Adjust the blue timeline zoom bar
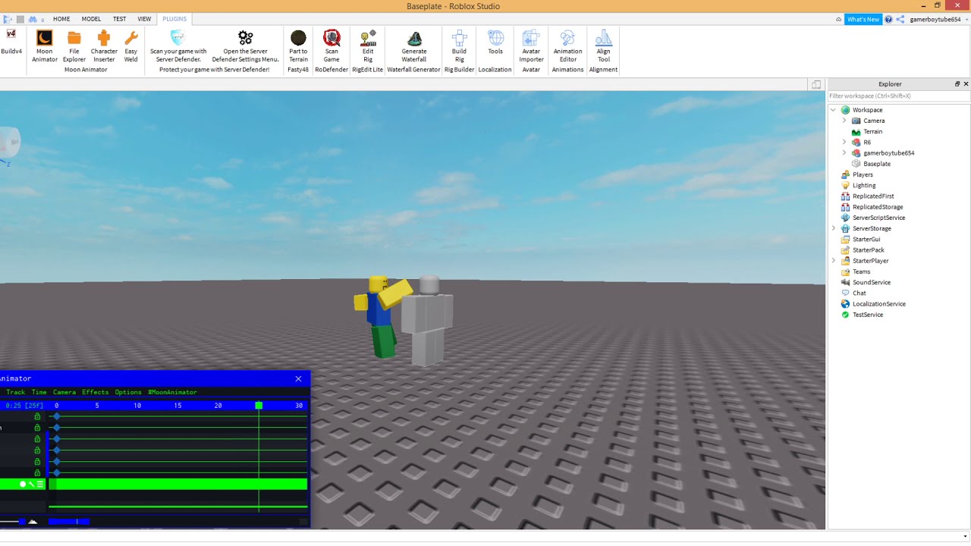This screenshot has height=546, width=971. pos(69,522)
